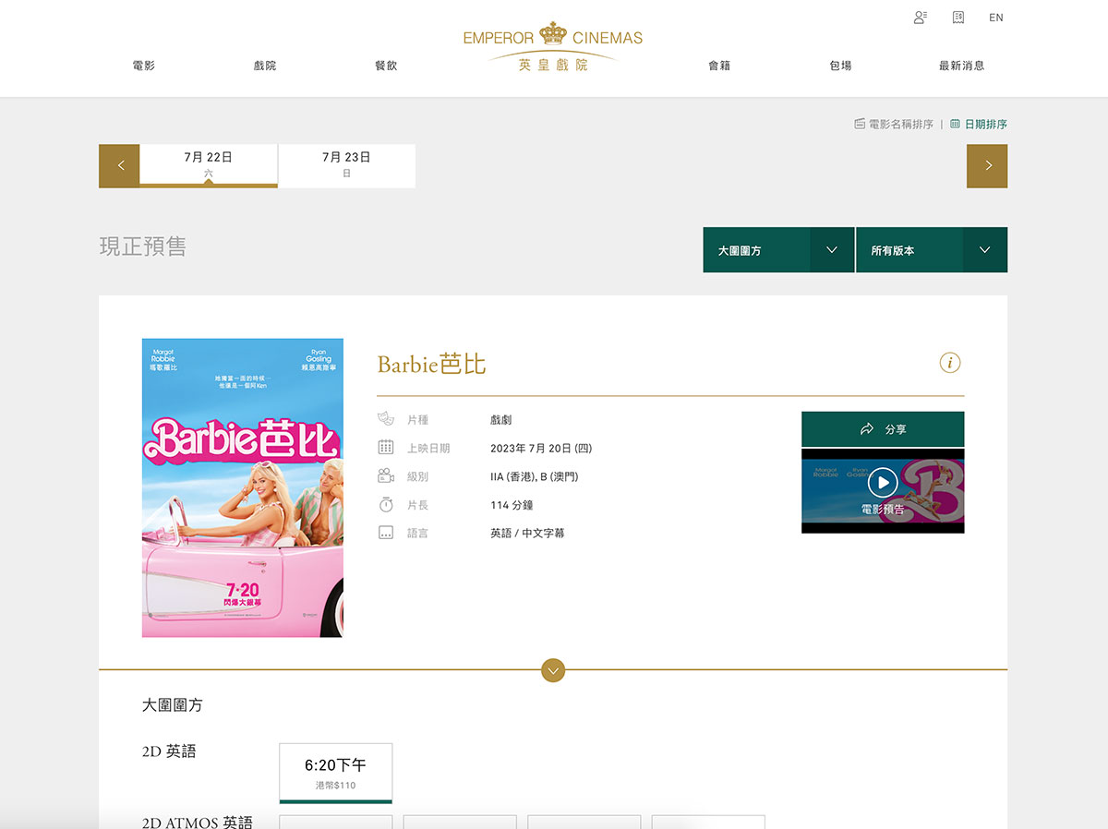Click the 114 分鐘 duration text
The image size is (1108, 829).
pos(512,505)
